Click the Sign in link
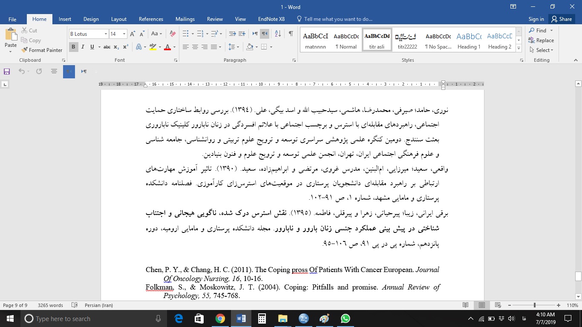Viewport: 582px width, 327px height. [x=536, y=19]
